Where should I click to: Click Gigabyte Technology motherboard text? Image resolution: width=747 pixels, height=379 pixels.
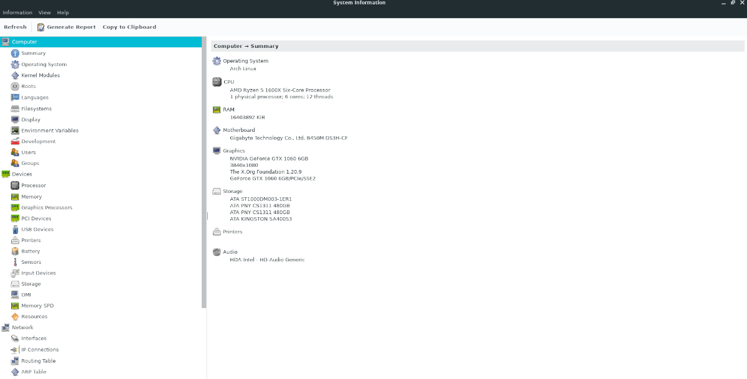tap(289, 138)
